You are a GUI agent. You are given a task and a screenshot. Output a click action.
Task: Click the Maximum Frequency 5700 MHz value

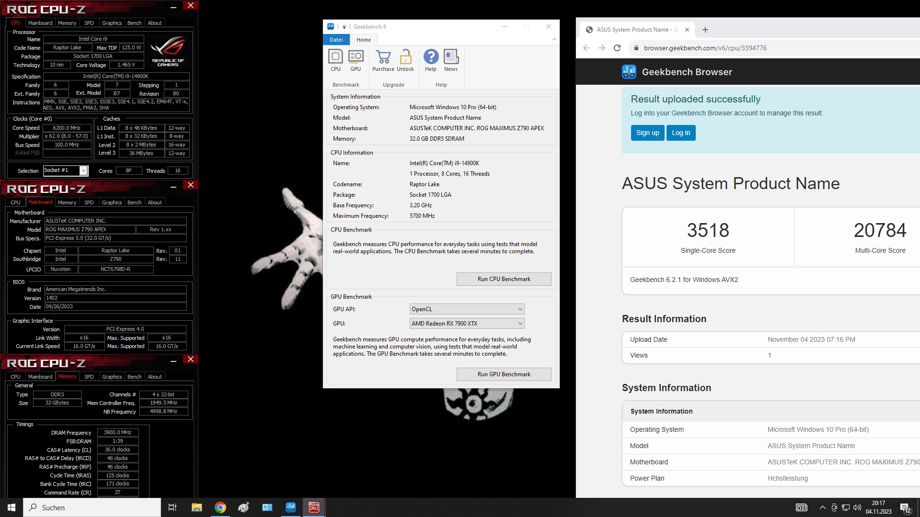click(x=422, y=216)
